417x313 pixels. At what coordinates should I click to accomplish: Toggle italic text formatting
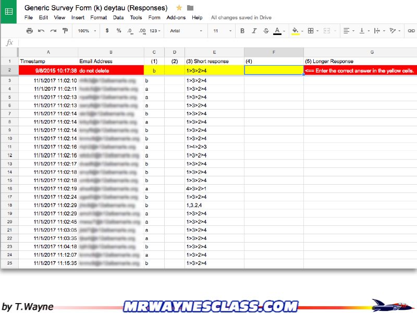[254, 31]
